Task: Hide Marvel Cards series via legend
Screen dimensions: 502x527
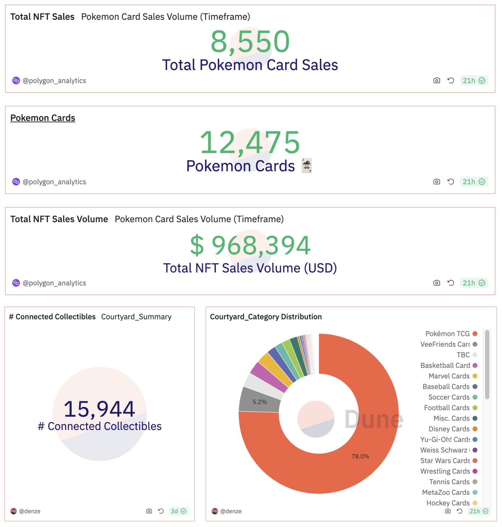Action: coord(449,376)
